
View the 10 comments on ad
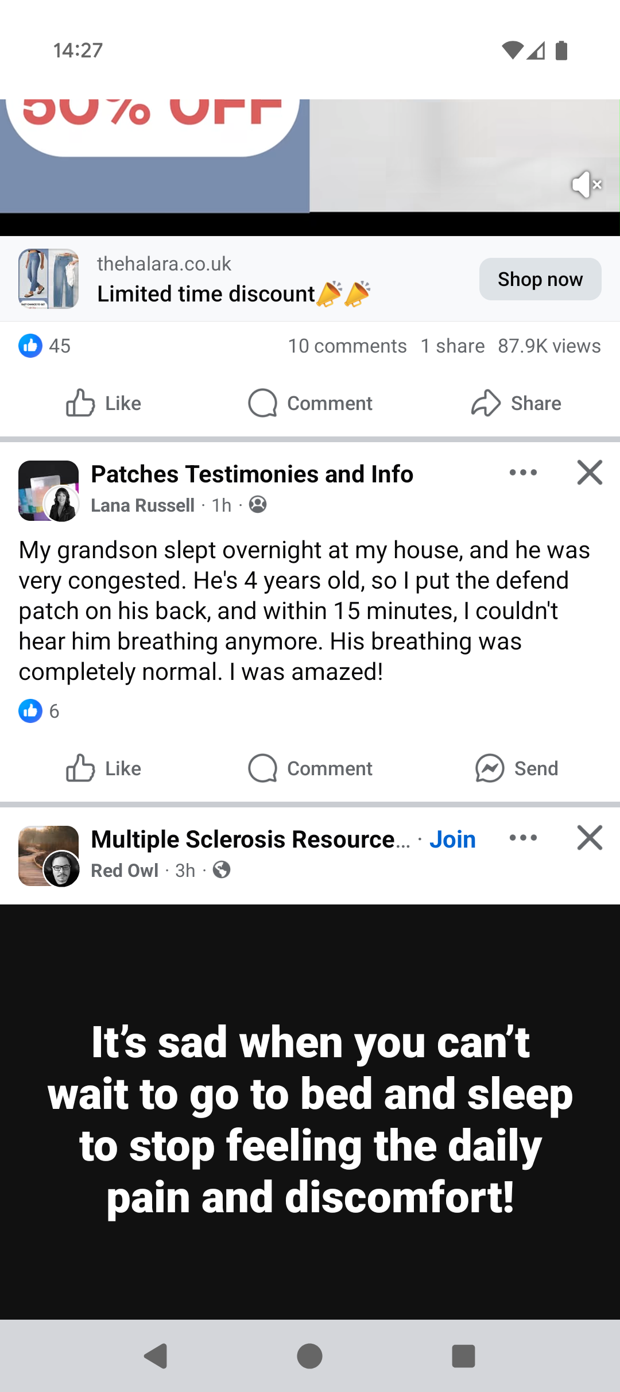pyautogui.click(x=347, y=346)
